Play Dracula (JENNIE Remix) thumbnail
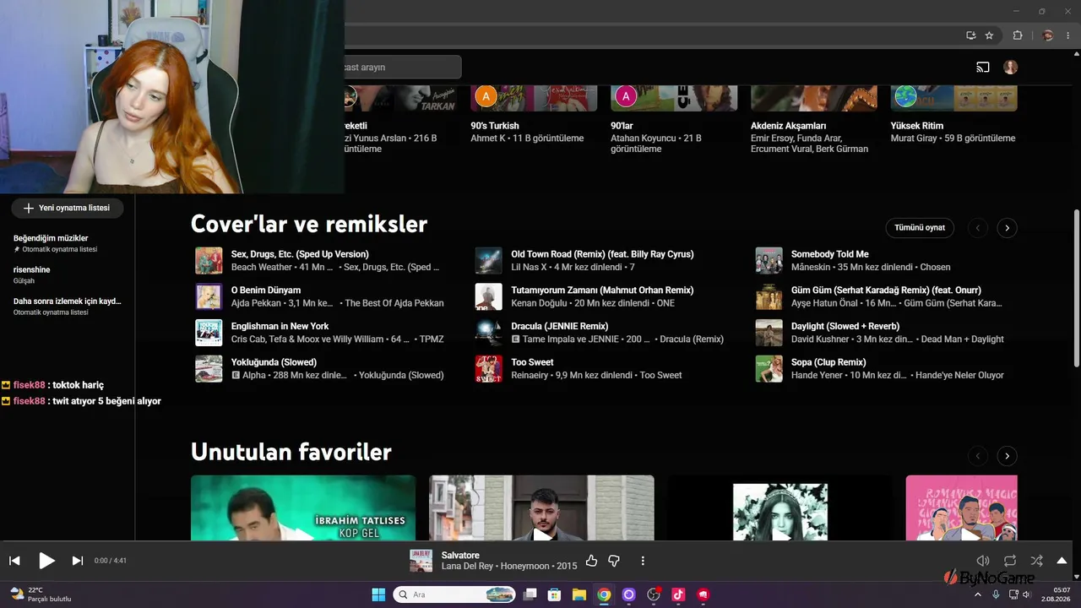Screen dimensions: 1081x608 pos(489,333)
